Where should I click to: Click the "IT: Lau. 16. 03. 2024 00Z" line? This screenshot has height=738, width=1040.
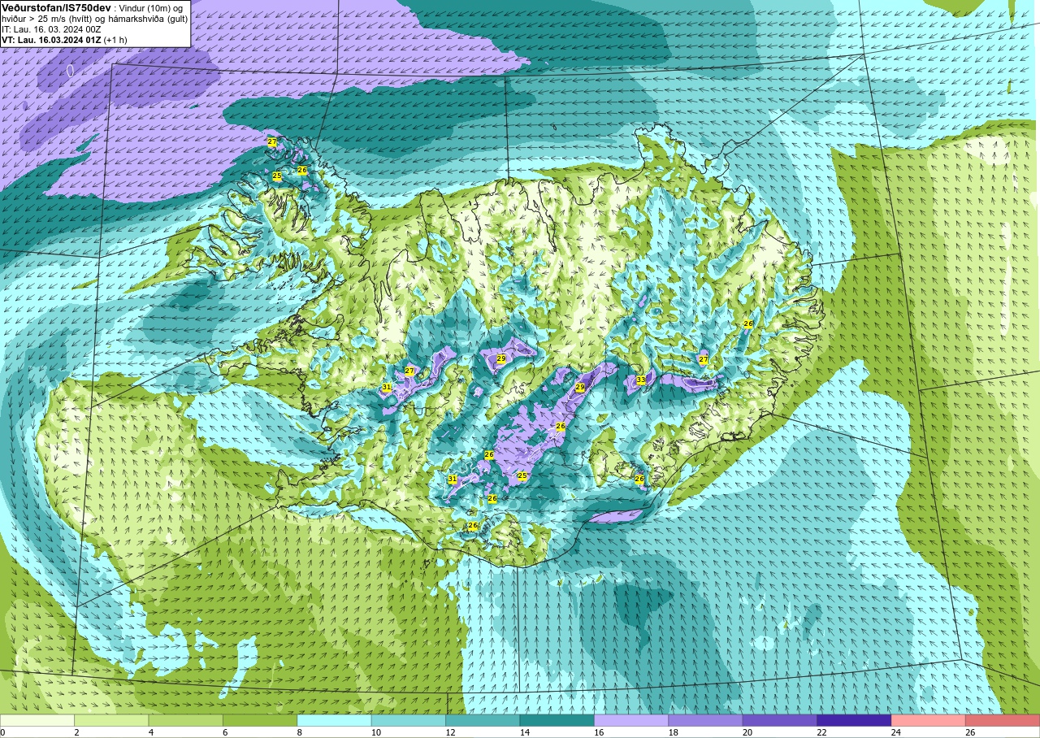51,29
